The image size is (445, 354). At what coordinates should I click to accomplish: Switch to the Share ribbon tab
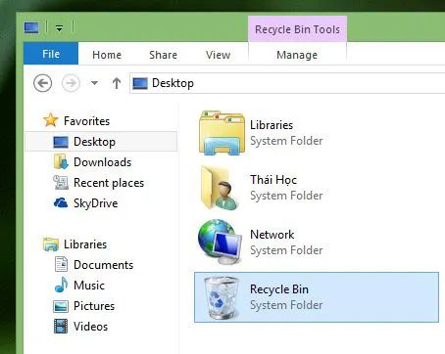(x=163, y=55)
